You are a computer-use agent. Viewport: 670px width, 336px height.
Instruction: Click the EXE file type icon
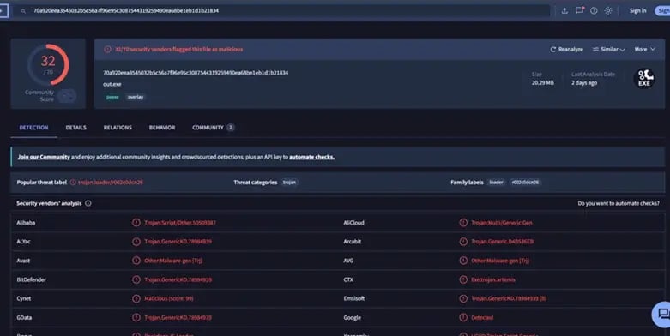(x=644, y=79)
